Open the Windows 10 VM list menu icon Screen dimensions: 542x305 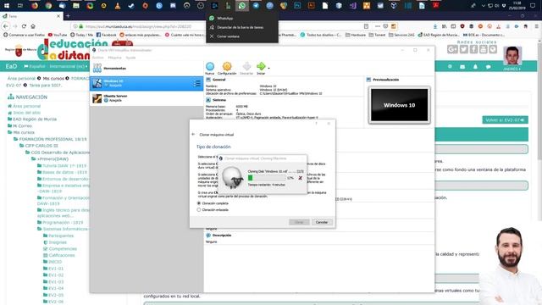coord(196,83)
